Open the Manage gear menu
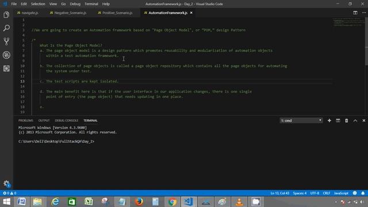The width and height of the screenshot is (368, 207). pyautogui.click(x=6, y=183)
